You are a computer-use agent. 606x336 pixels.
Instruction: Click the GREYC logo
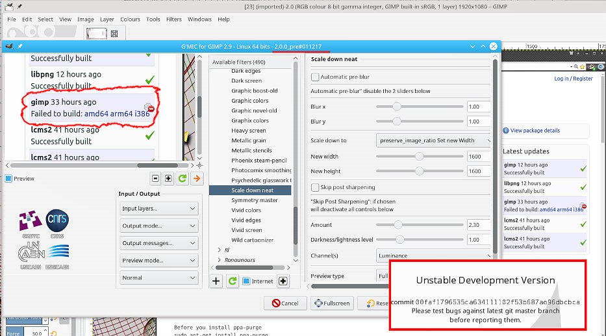(31, 224)
